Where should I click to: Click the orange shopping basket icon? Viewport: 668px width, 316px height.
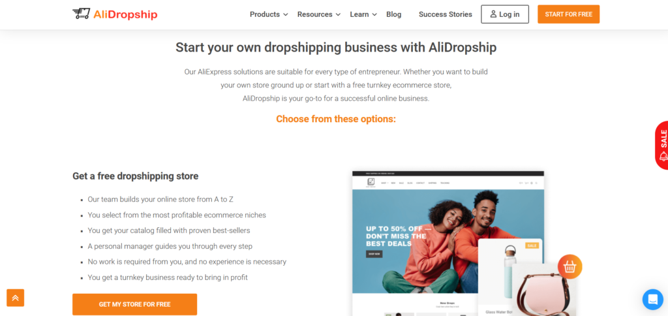569,267
